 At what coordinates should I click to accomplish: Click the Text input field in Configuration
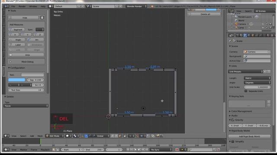click(32, 74)
